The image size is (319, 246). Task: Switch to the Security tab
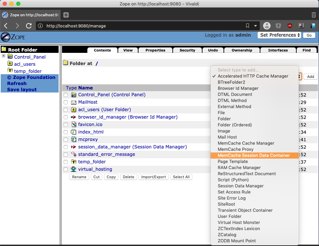[187, 50]
